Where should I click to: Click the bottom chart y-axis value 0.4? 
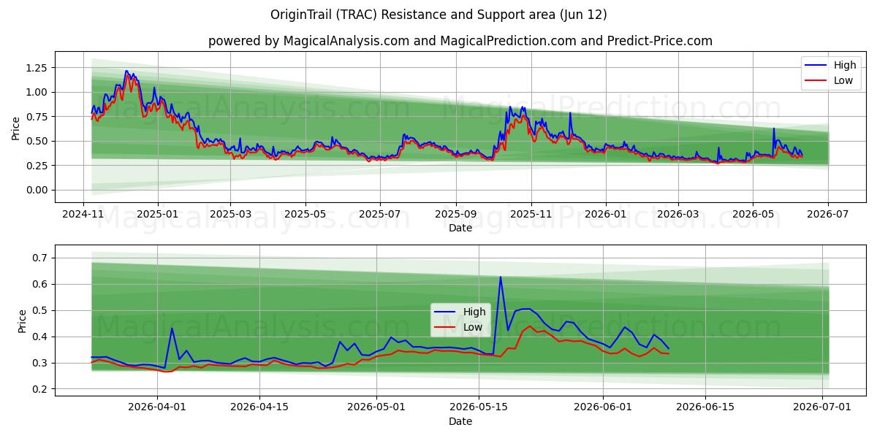[40, 337]
